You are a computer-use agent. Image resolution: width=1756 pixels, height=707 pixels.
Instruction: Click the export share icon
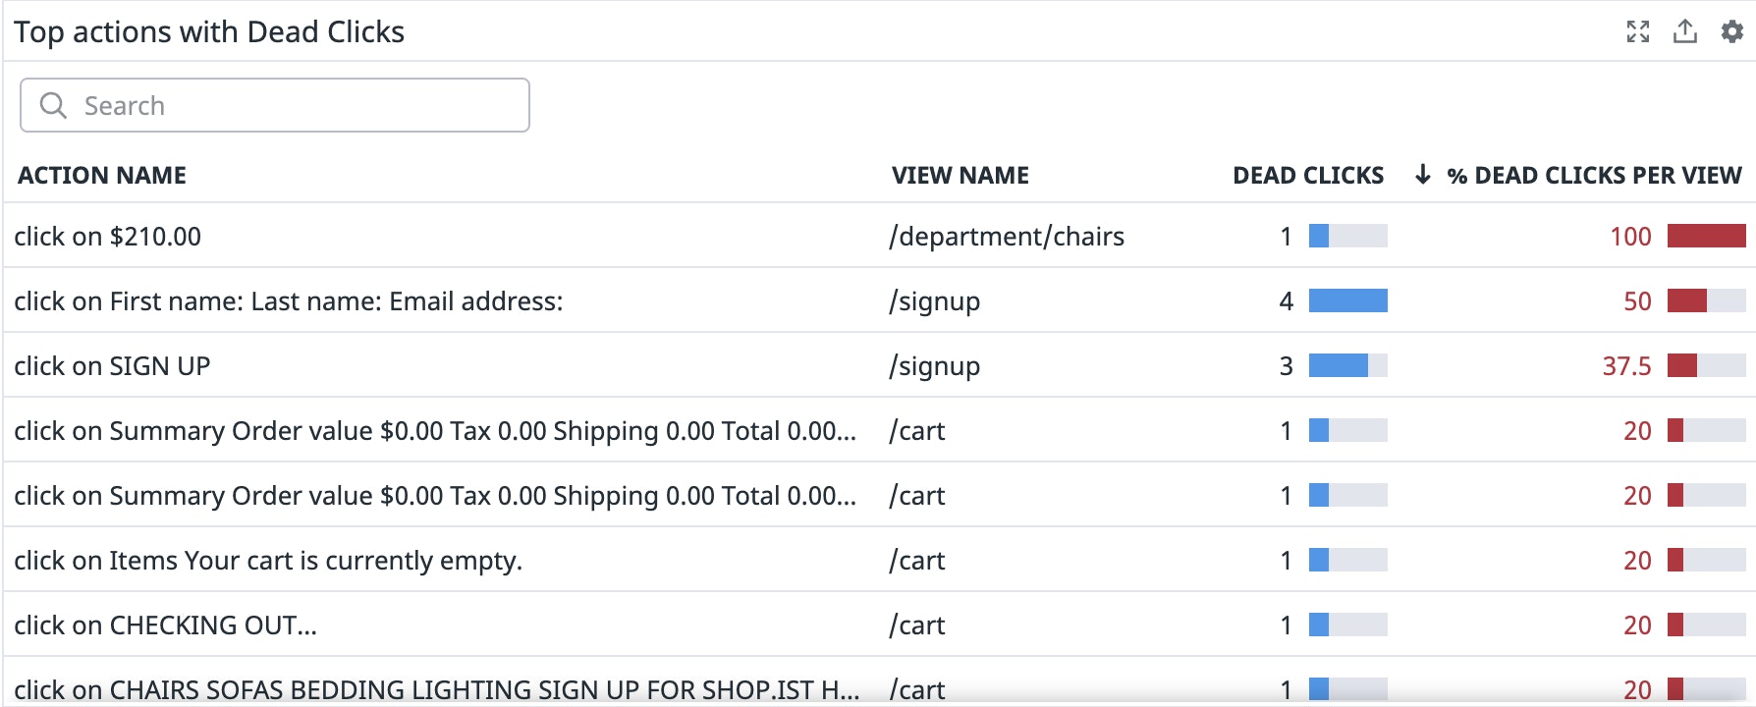(x=1685, y=31)
